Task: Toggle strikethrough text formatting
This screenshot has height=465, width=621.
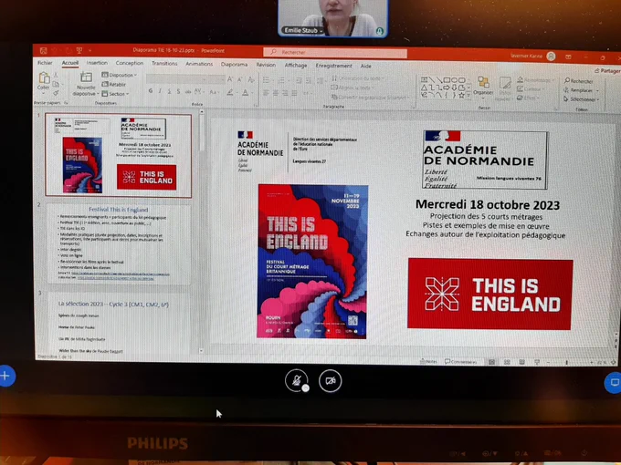Action: [188, 92]
